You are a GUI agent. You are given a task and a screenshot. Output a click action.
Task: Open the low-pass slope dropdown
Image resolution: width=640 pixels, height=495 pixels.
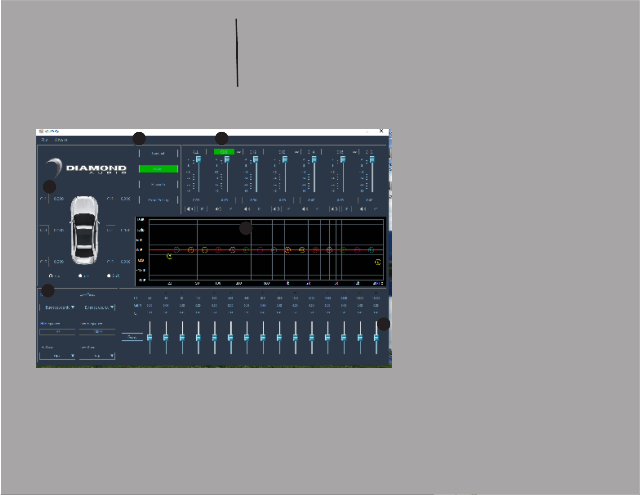[97, 356]
